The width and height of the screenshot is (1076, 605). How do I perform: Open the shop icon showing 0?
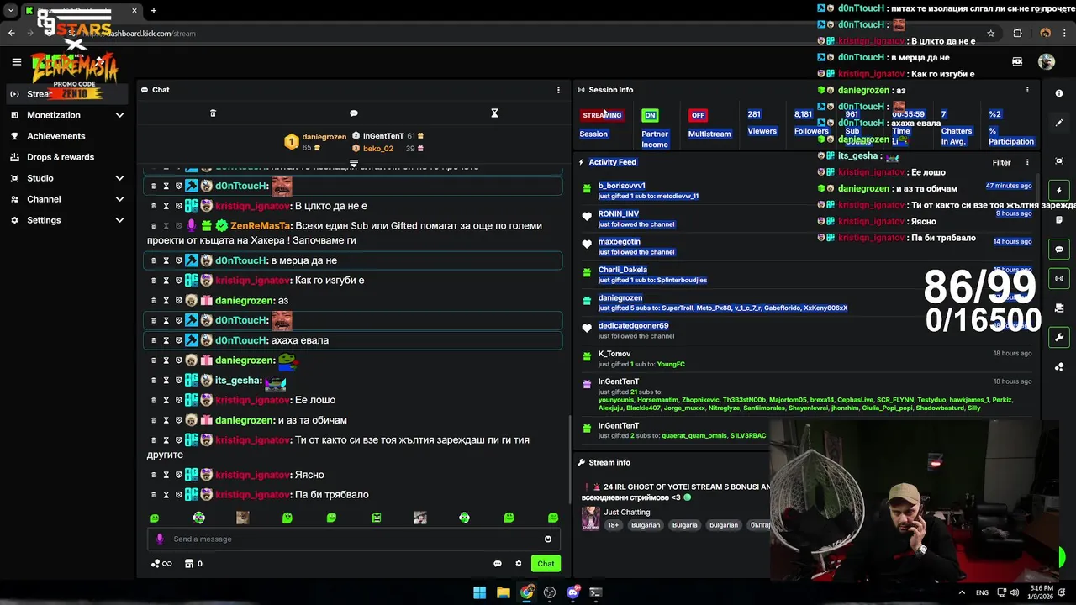(x=193, y=564)
